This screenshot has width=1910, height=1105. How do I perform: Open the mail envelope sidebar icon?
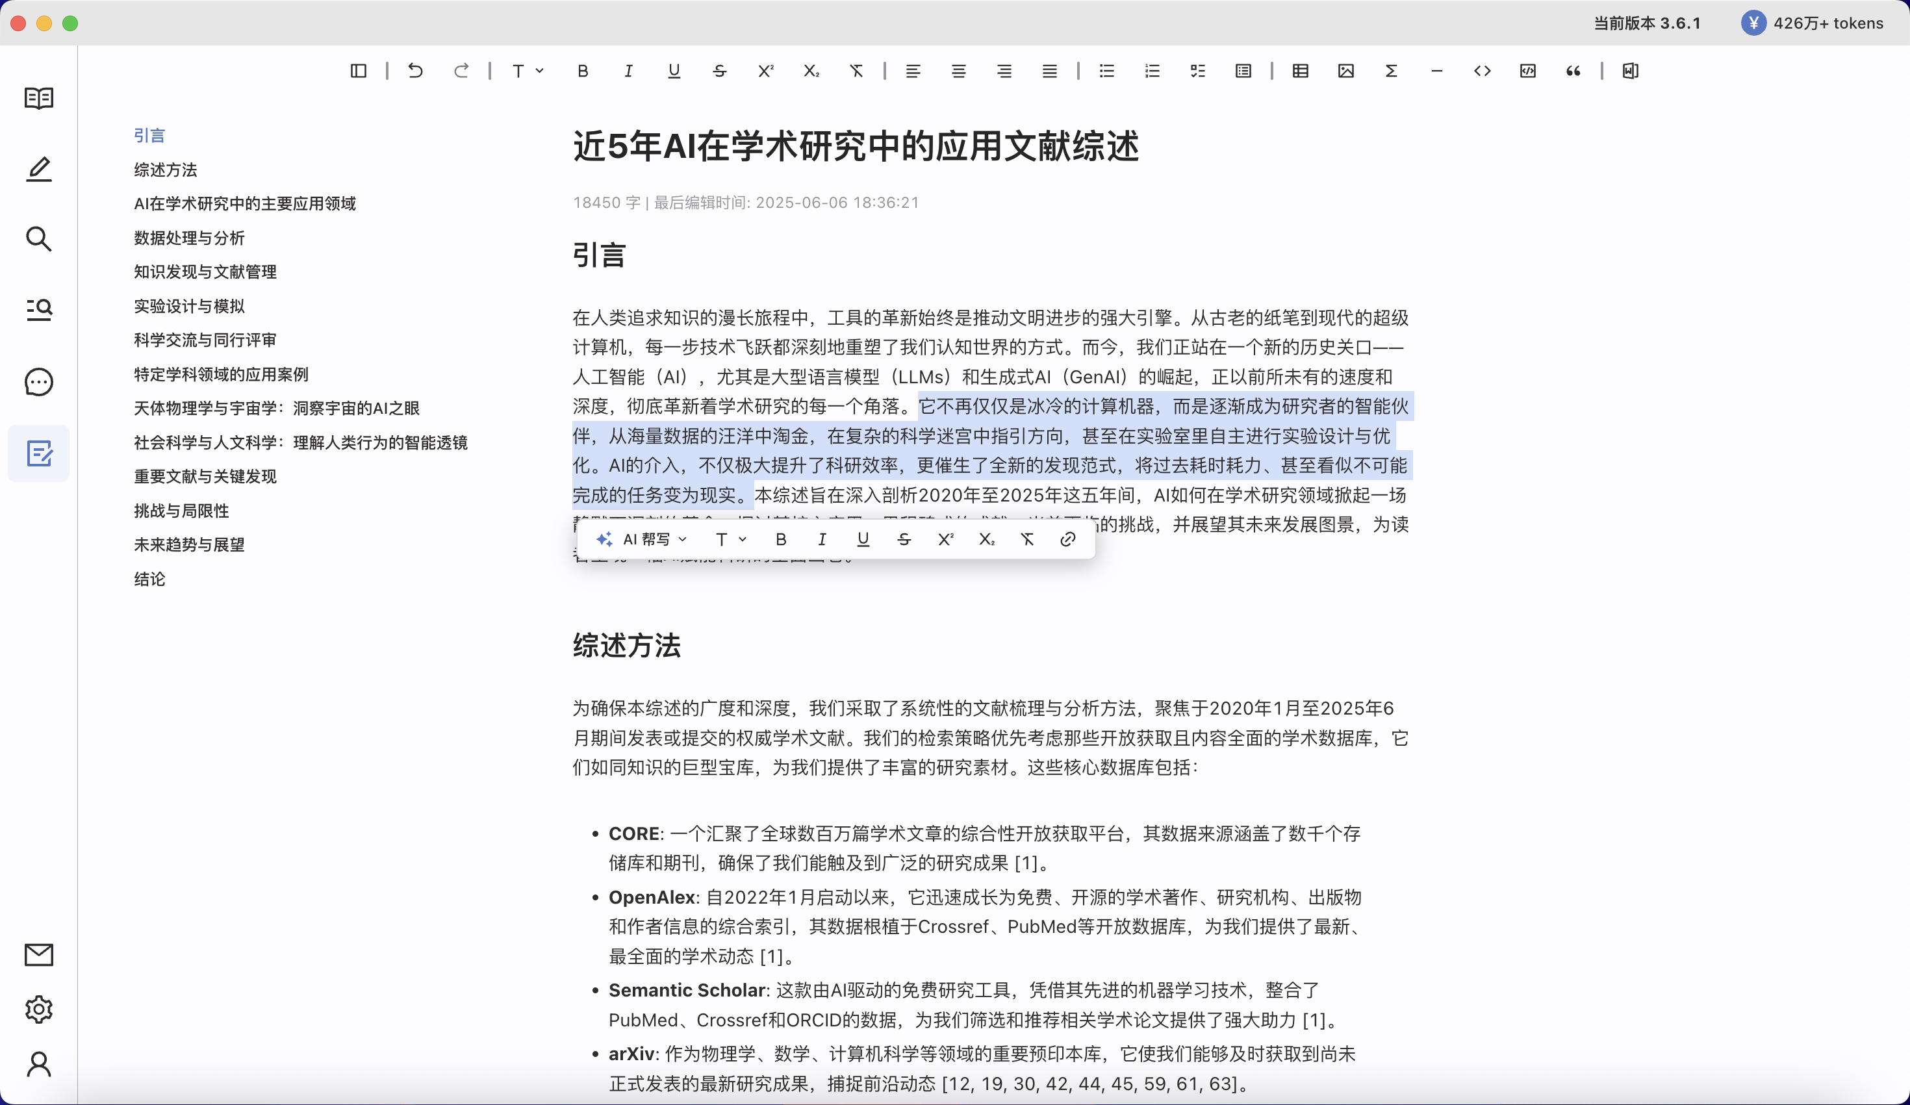(x=39, y=954)
